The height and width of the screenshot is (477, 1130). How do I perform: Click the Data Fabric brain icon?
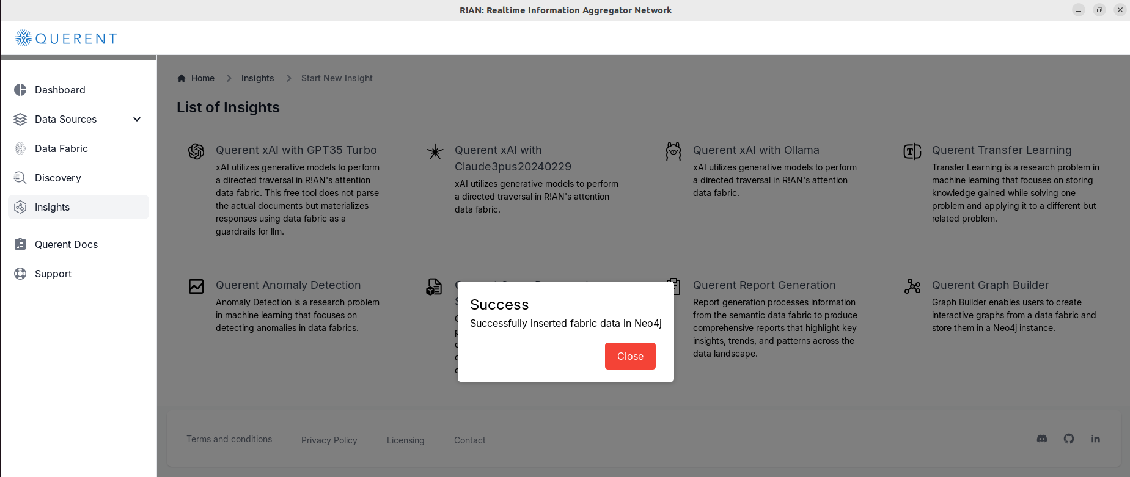click(x=20, y=148)
